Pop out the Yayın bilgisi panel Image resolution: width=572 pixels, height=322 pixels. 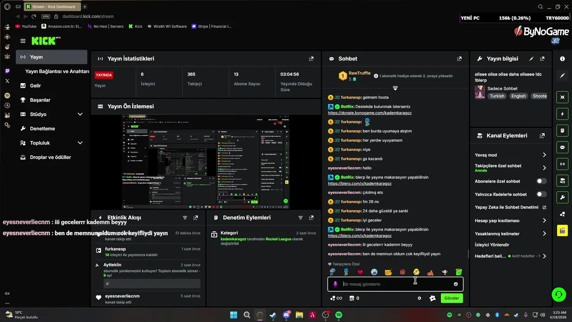(x=542, y=59)
